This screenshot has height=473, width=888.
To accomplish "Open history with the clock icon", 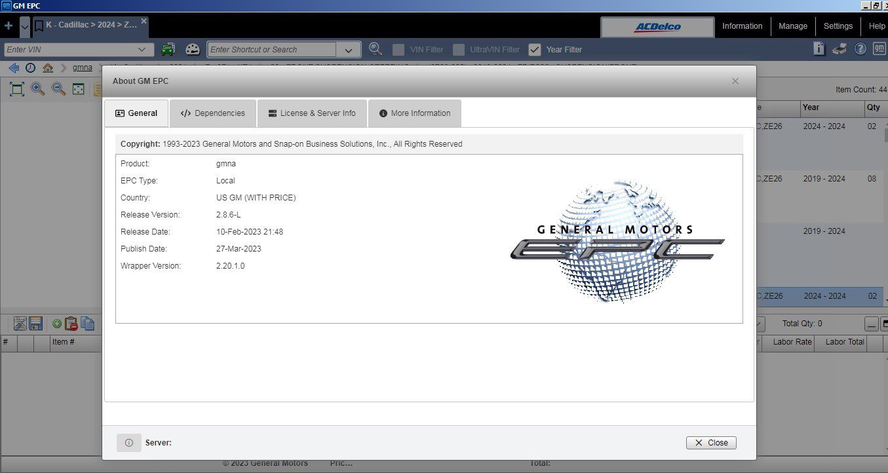I will click(31, 67).
